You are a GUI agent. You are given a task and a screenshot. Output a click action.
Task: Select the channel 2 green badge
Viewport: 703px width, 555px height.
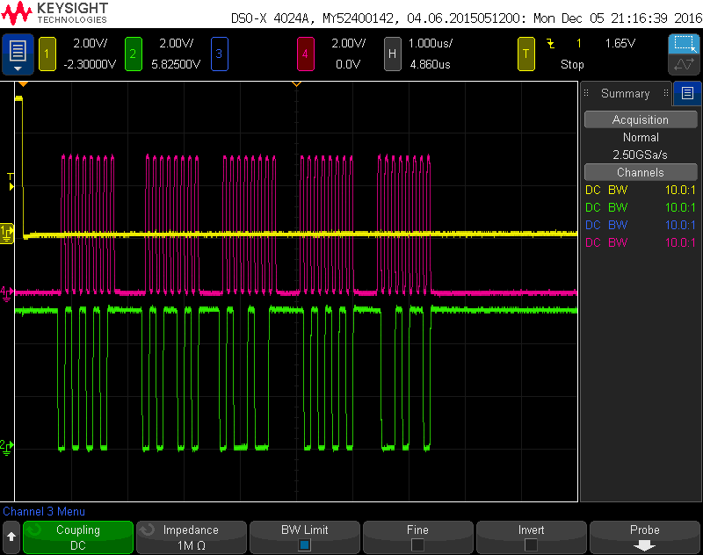tap(134, 54)
